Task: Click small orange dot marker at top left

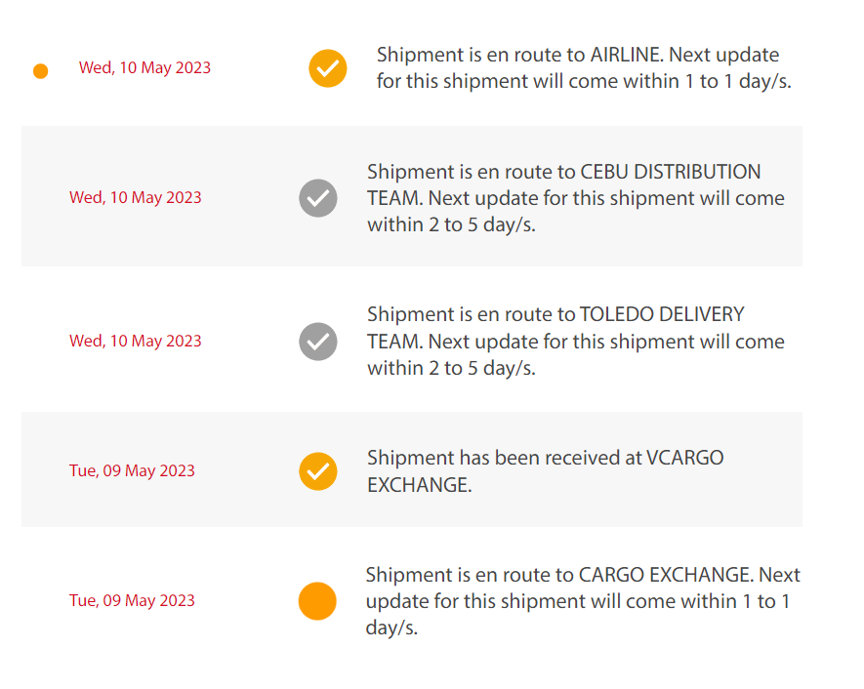Action: tap(40, 71)
